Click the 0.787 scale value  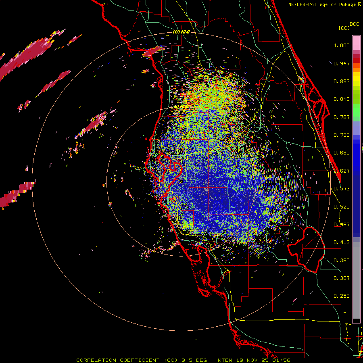click(x=342, y=117)
